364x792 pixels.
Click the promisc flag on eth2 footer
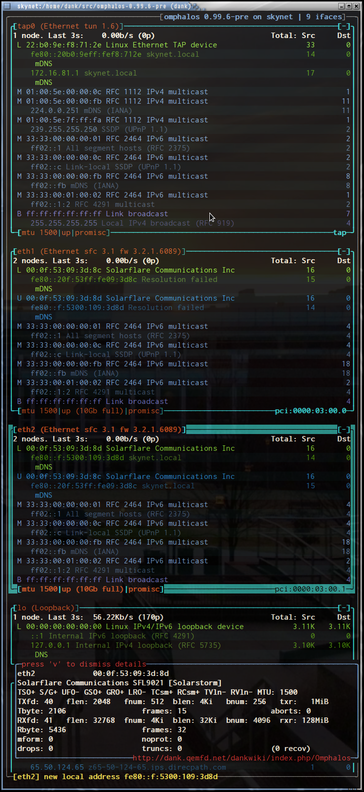144,589
